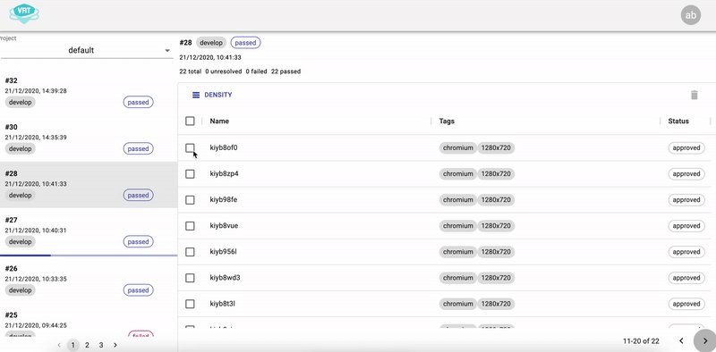Go to build list page 3
The height and width of the screenshot is (352, 716).
pos(101,345)
